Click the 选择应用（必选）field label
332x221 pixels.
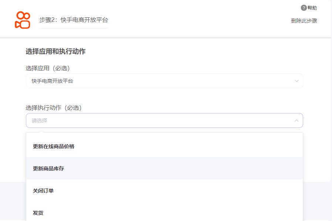coord(48,68)
